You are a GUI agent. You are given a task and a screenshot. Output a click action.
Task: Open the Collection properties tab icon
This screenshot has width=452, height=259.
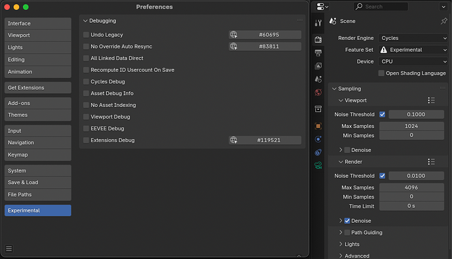[318, 109]
